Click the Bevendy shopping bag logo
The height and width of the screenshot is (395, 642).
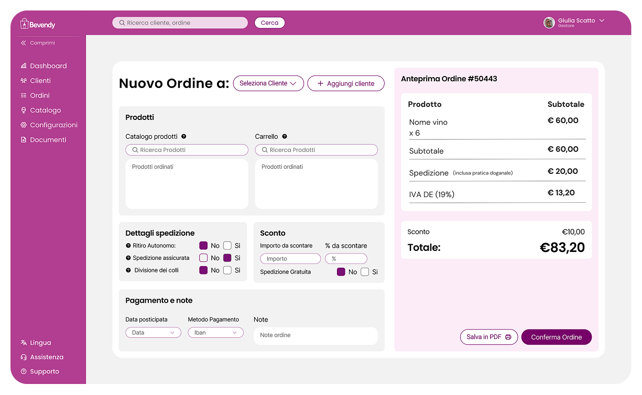pyautogui.click(x=24, y=24)
